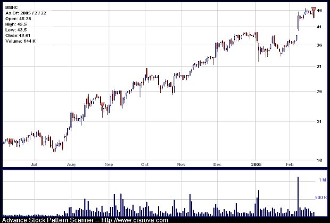The height and width of the screenshot is (223, 330).
Task: Click the 'Low: 43.5' value
Action: coord(16,30)
